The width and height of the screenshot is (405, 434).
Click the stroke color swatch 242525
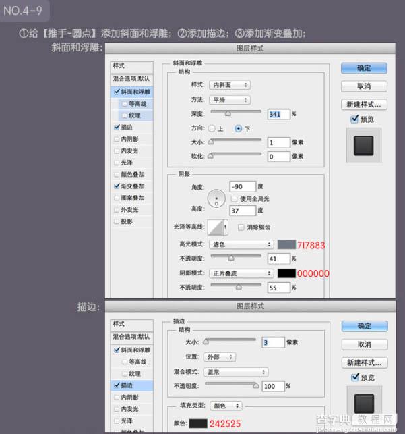[x=198, y=423]
